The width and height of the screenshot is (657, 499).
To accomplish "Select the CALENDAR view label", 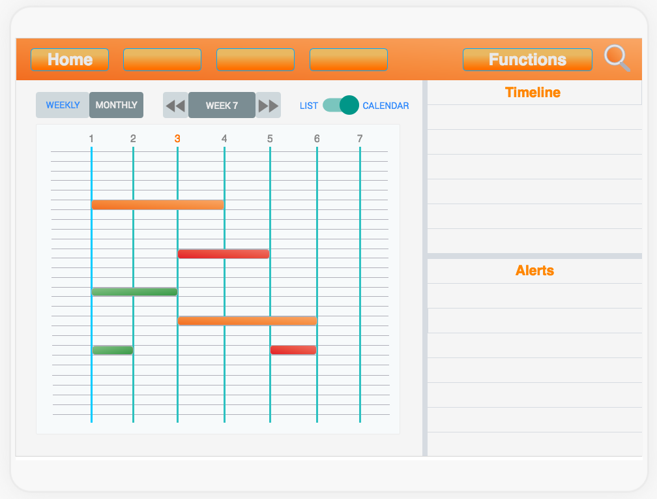I will pos(386,106).
